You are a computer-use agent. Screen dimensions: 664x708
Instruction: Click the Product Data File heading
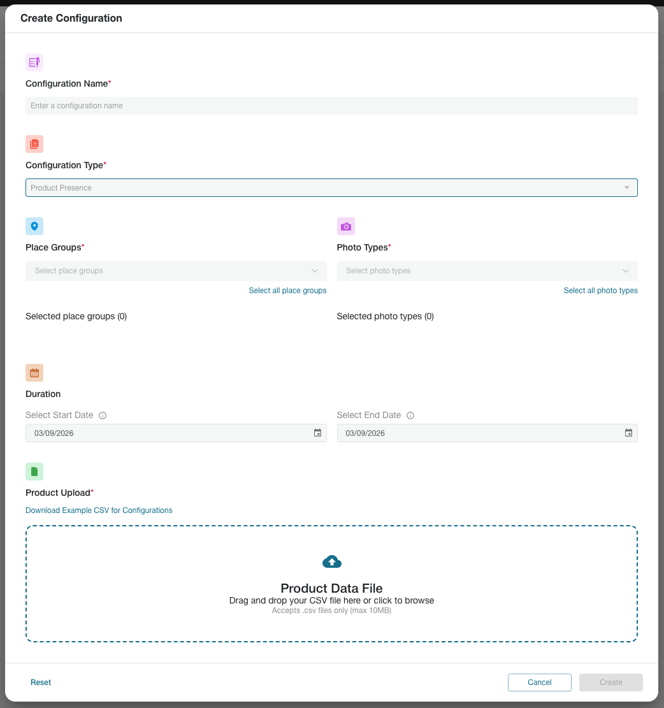click(331, 588)
